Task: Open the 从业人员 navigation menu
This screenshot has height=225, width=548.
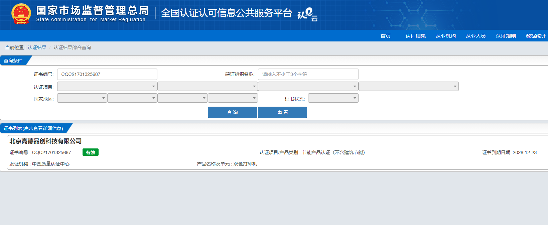Action: [476, 36]
